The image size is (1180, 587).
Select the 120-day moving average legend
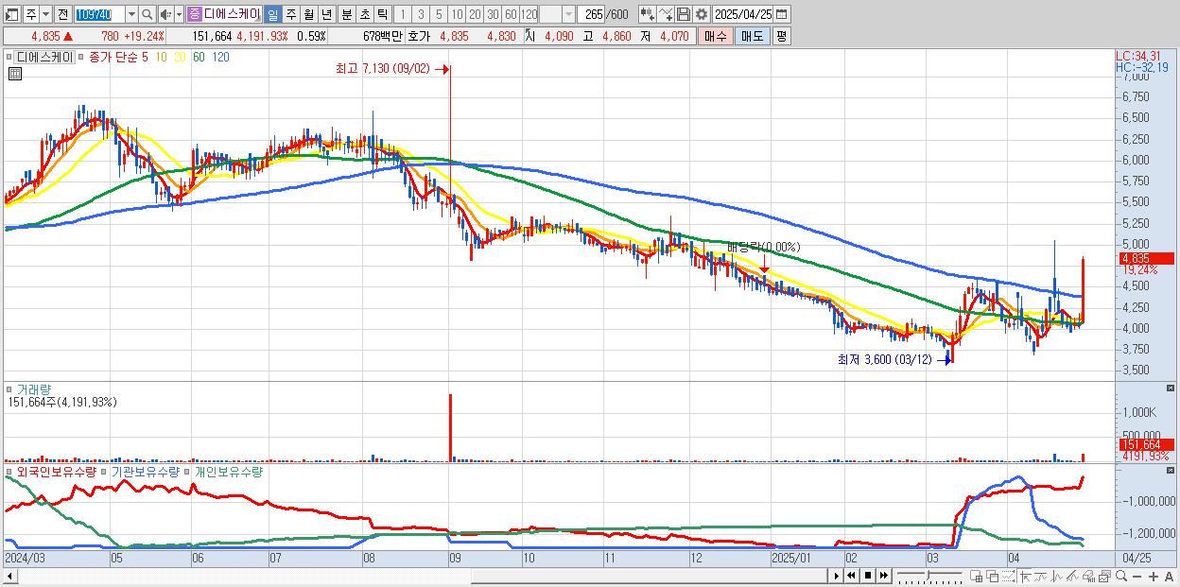click(220, 57)
